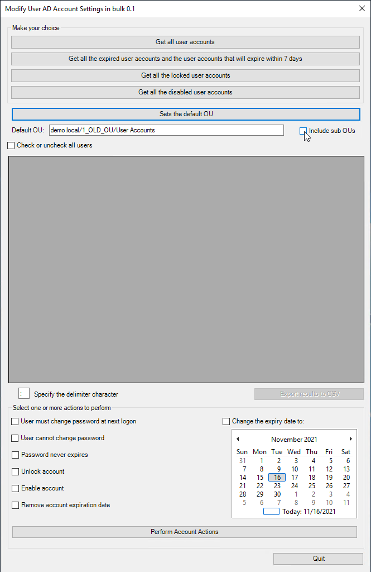The width and height of the screenshot is (371, 572).
Task: Click the Default OU text field
Action: click(166, 130)
